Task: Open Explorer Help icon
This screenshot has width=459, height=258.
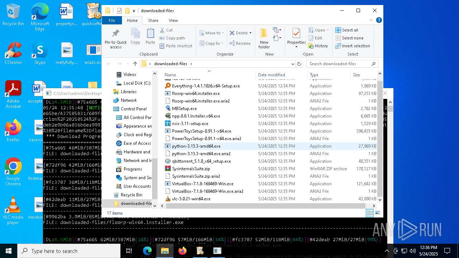Action: tap(379, 20)
